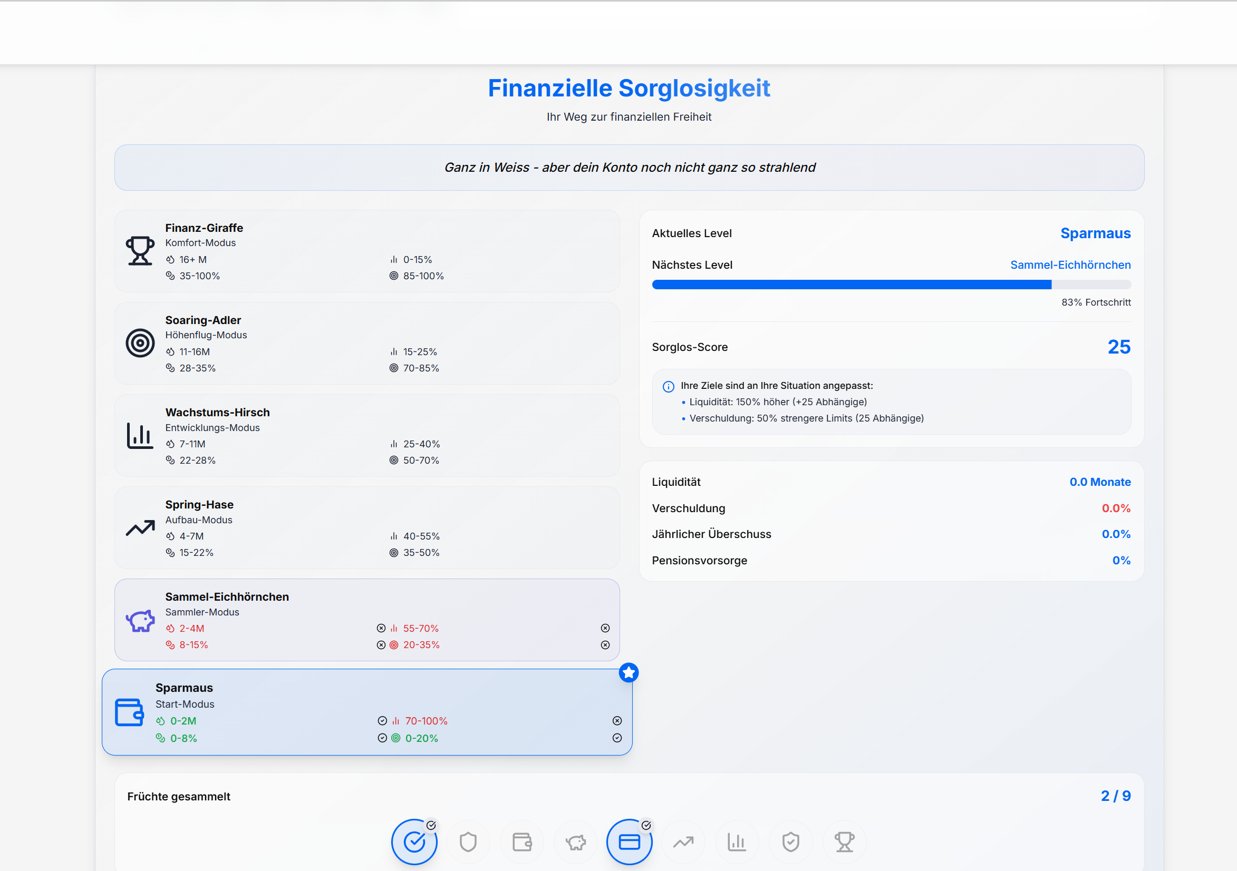Select the Soaring-Adler level card

pos(366,344)
